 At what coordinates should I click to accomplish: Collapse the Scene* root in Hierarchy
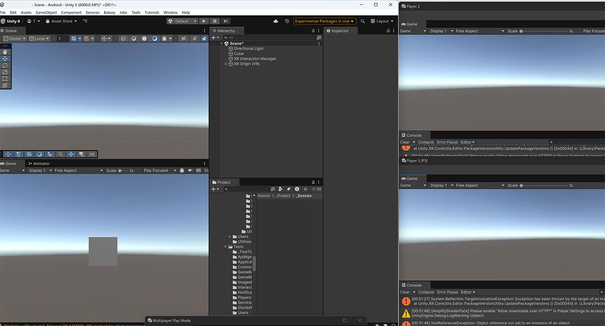point(221,43)
